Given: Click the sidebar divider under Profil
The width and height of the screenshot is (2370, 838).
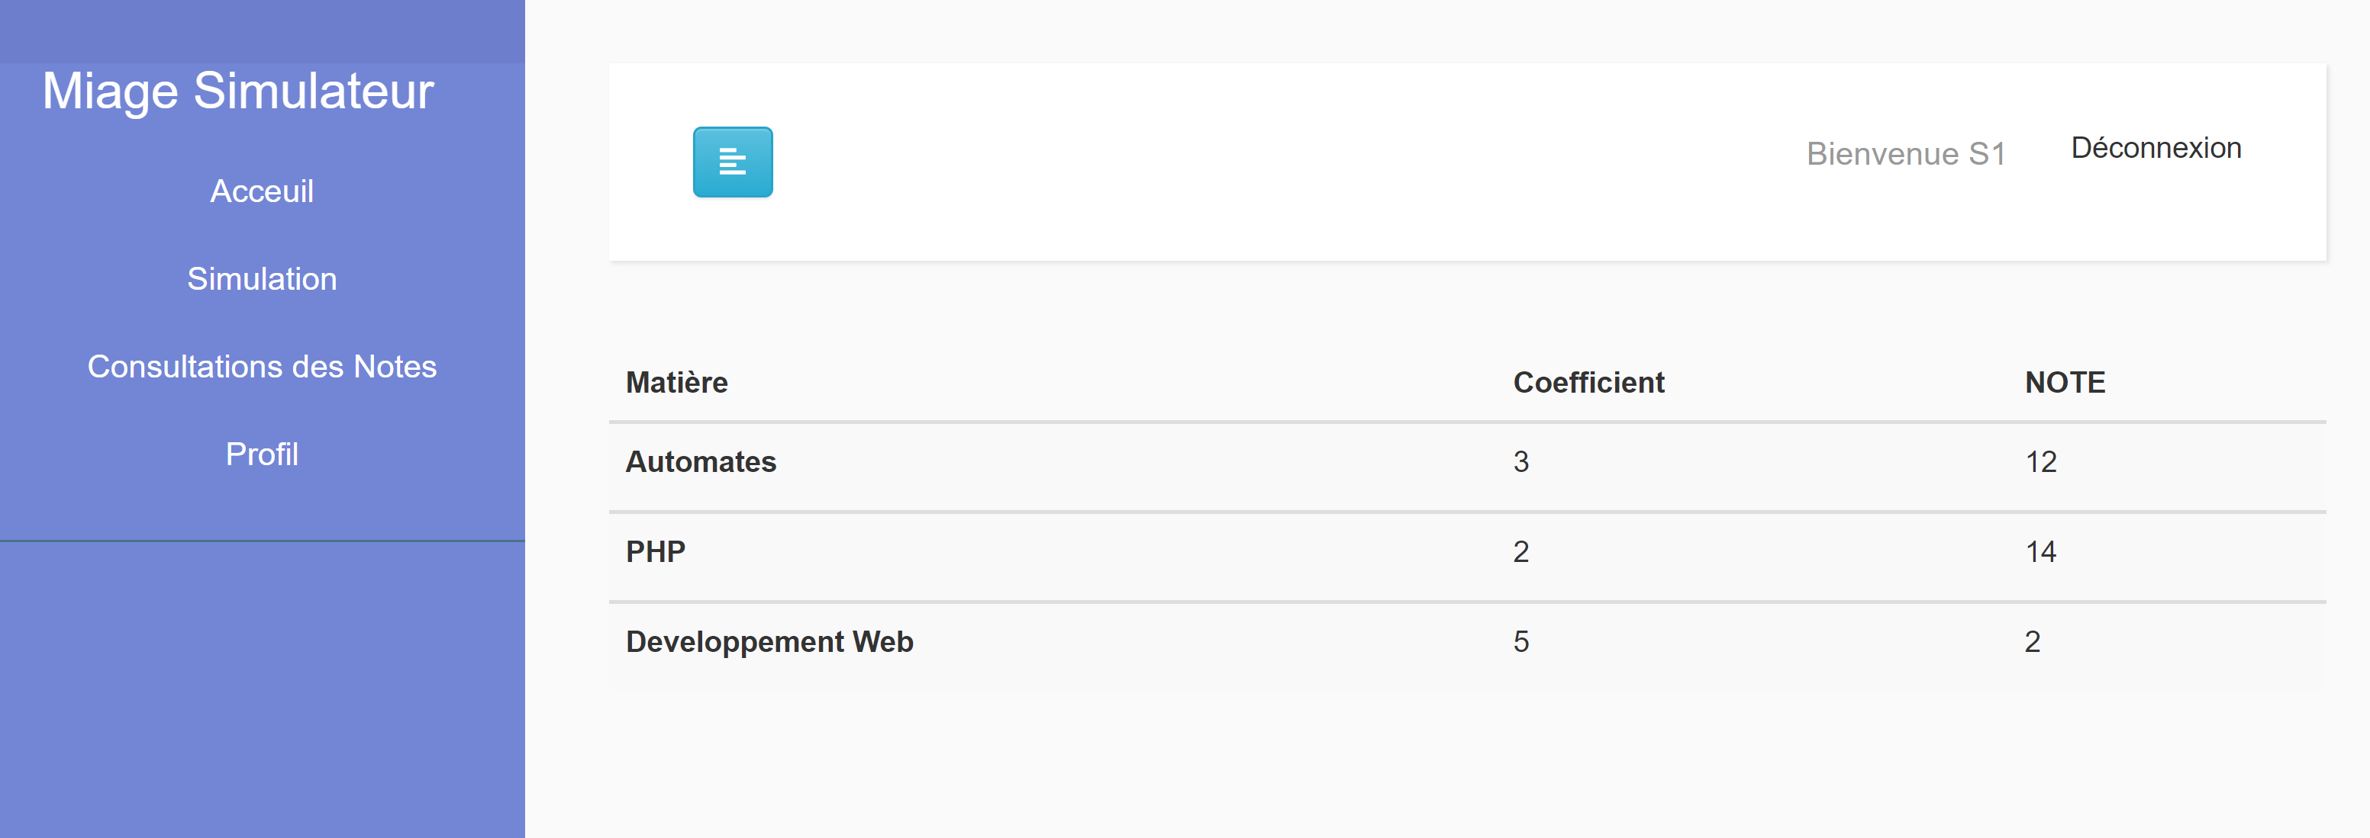Looking at the screenshot, I should click(x=263, y=542).
